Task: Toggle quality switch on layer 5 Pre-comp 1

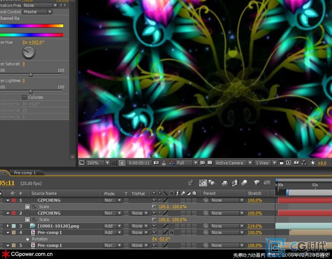Action: tap(165, 245)
